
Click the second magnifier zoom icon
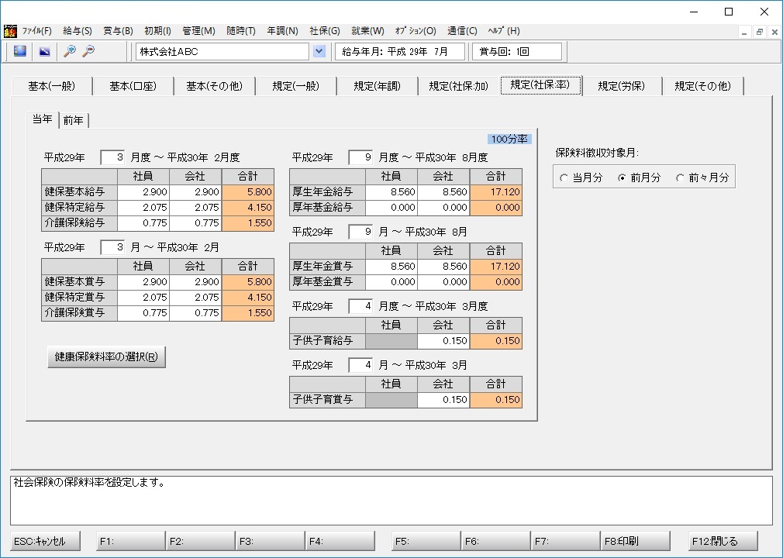pyautogui.click(x=88, y=51)
